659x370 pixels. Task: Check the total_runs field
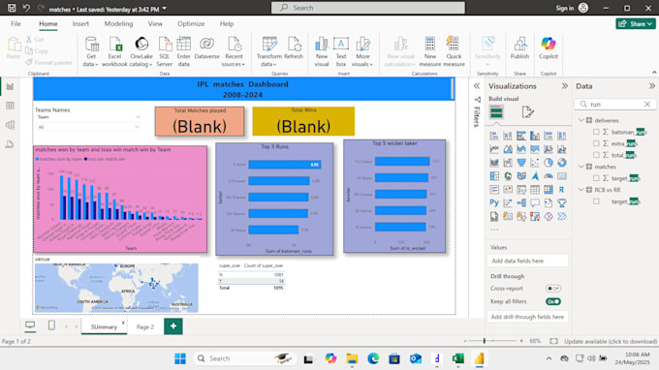(596, 155)
